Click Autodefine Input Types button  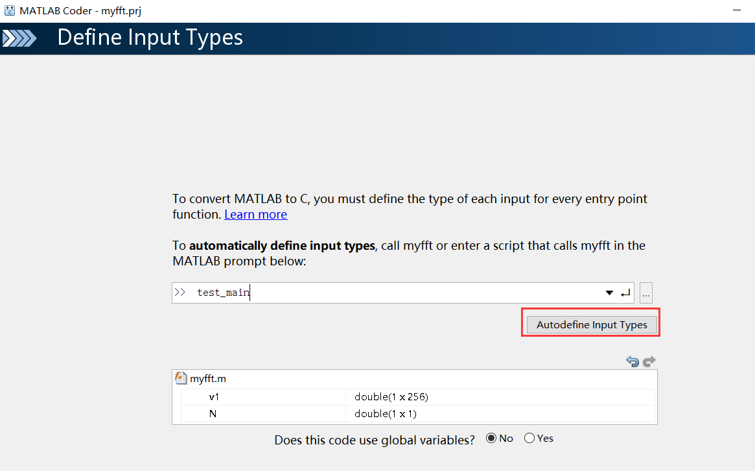(591, 325)
